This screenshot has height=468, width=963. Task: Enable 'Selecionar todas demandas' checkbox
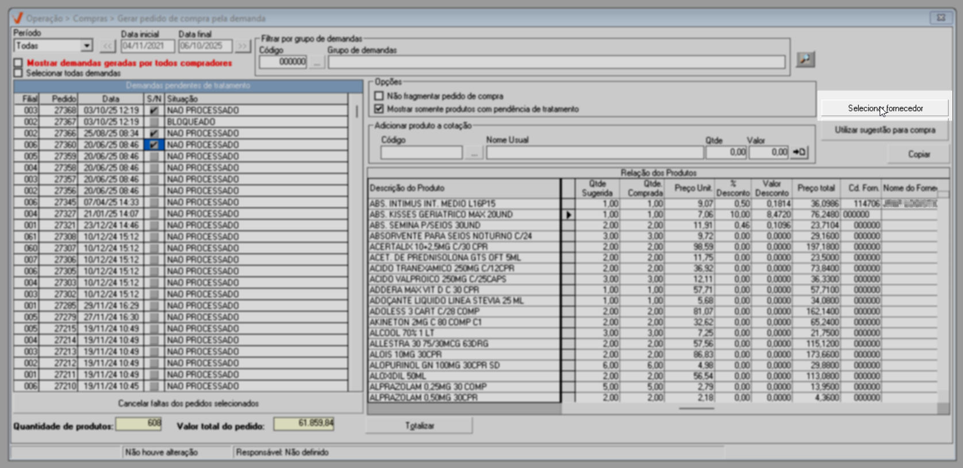coord(18,73)
